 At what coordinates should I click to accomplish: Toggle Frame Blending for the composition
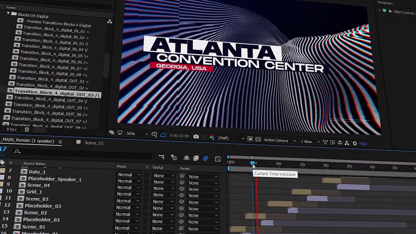[x=196, y=158]
